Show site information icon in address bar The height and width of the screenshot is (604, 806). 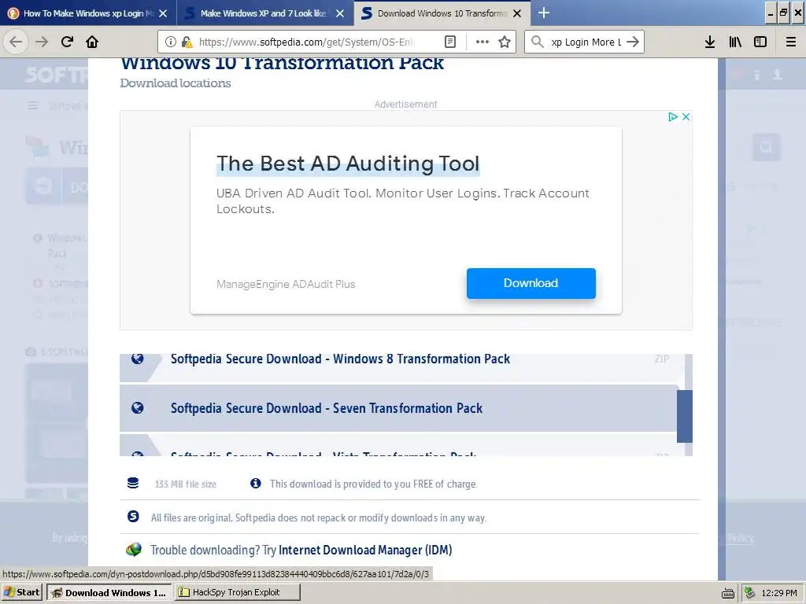pos(170,42)
